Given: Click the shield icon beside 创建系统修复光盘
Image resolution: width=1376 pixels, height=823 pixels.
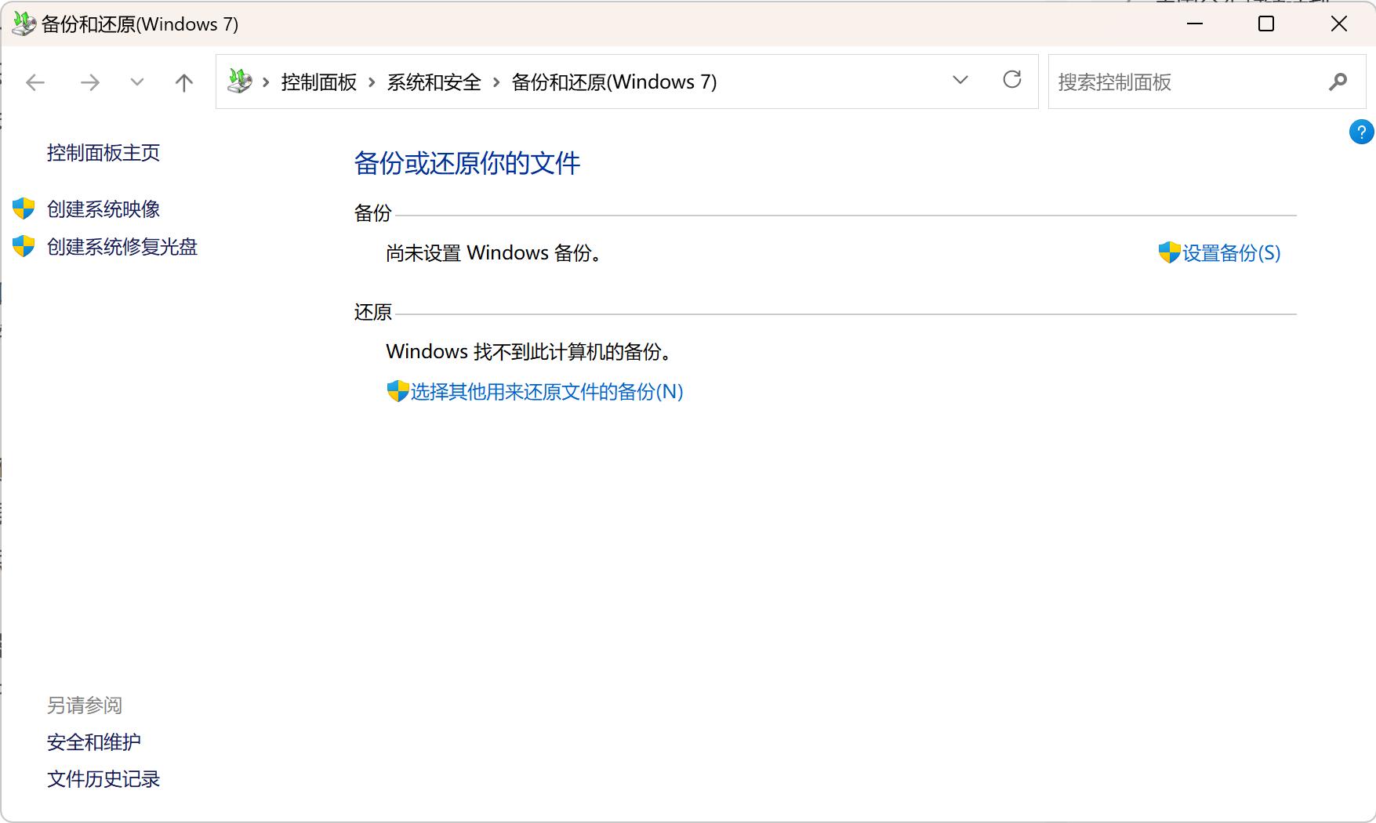Looking at the screenshot, I should pyautogui.click(x=22, y=245).
